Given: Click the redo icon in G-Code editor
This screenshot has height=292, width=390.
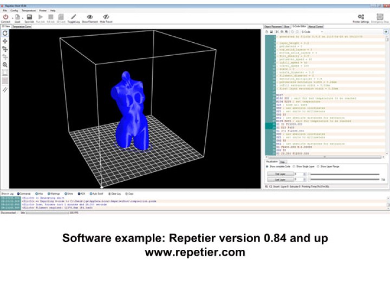Looking at the screenshot, I should click(x=297, y=32).
